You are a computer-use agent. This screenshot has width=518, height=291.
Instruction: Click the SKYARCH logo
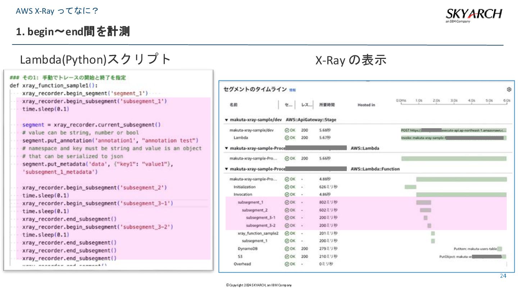[474, 15]
